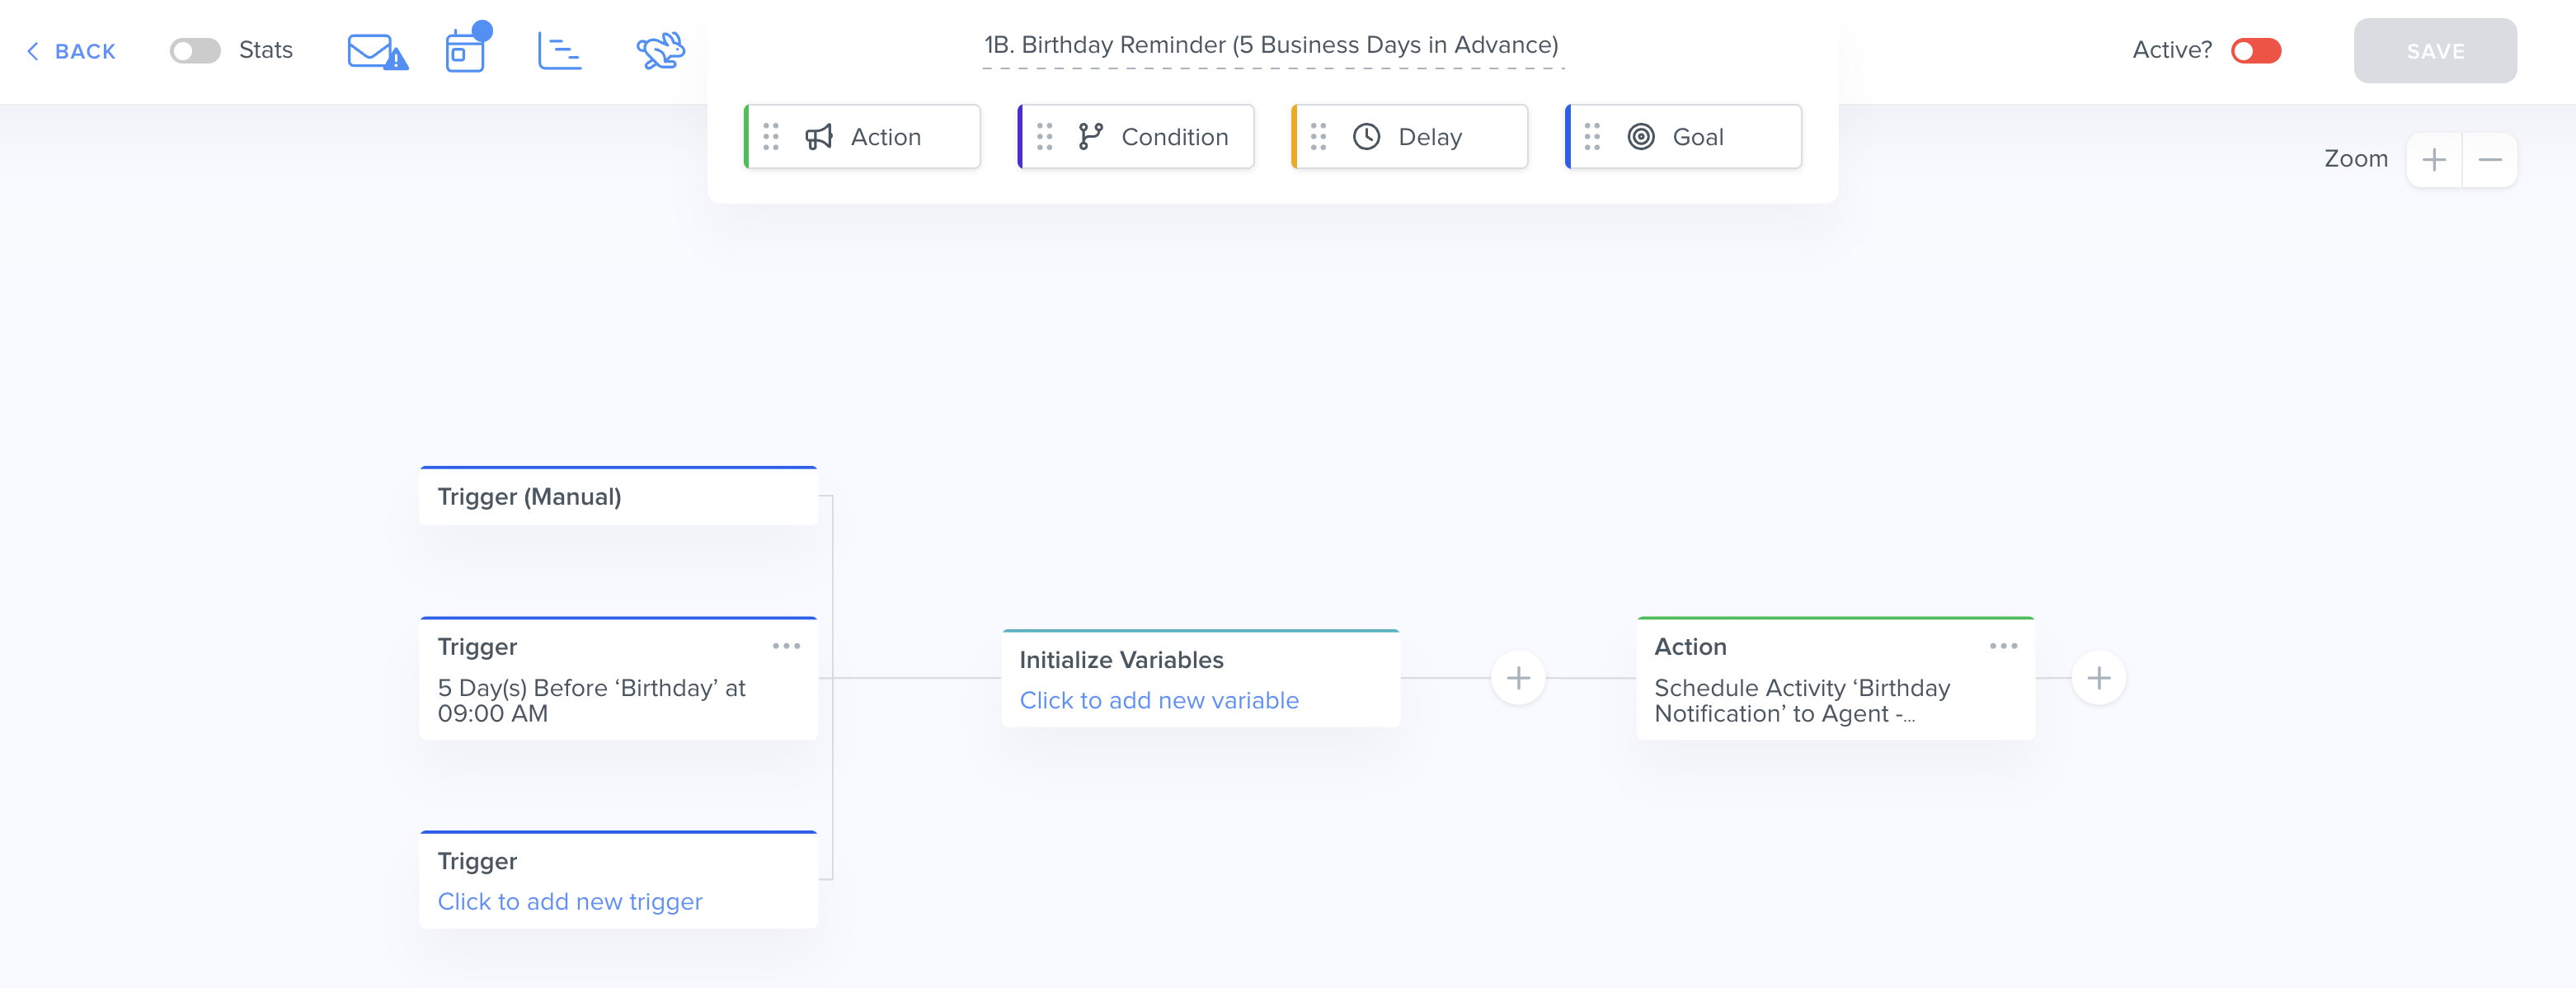Toggle the Stats switch
The height and width of the screenshot is (988, 2576).
tap(195, 51)
